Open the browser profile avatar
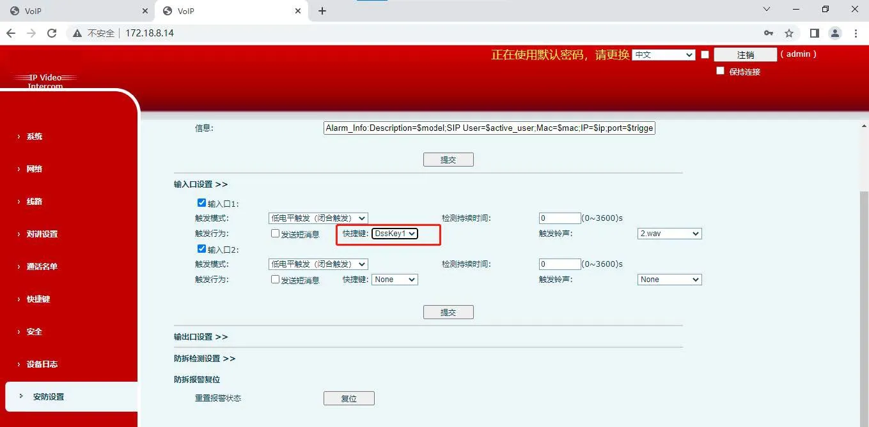The height and width of the screenshot is (427, 869). 835,33
